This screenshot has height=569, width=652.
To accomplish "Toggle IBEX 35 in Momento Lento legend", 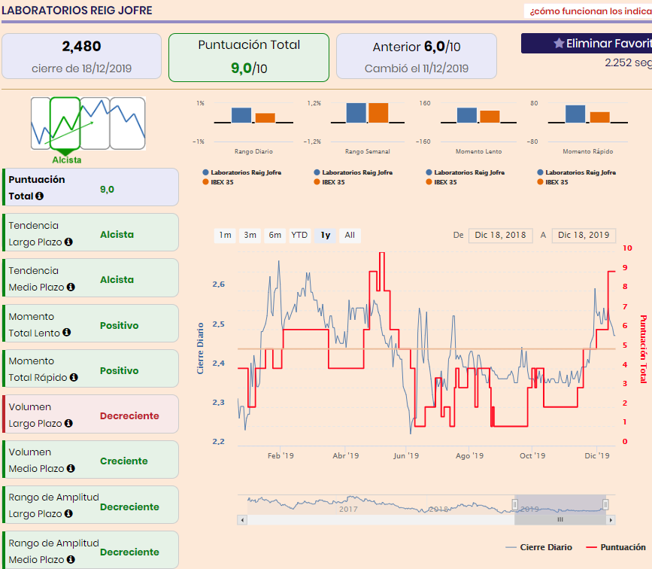I will (441, 182).
